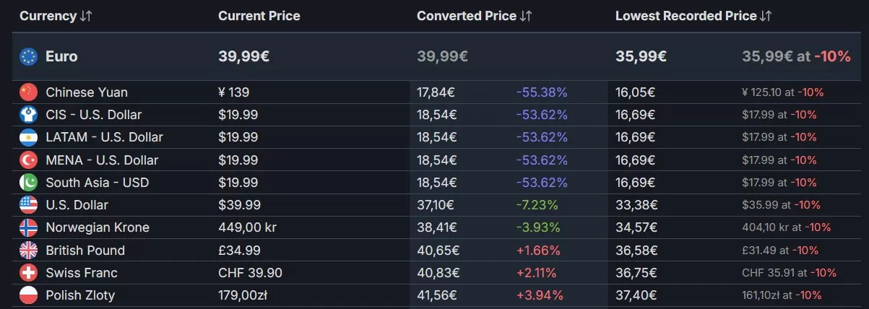Click the Current Price column header

tap(259, 16)
